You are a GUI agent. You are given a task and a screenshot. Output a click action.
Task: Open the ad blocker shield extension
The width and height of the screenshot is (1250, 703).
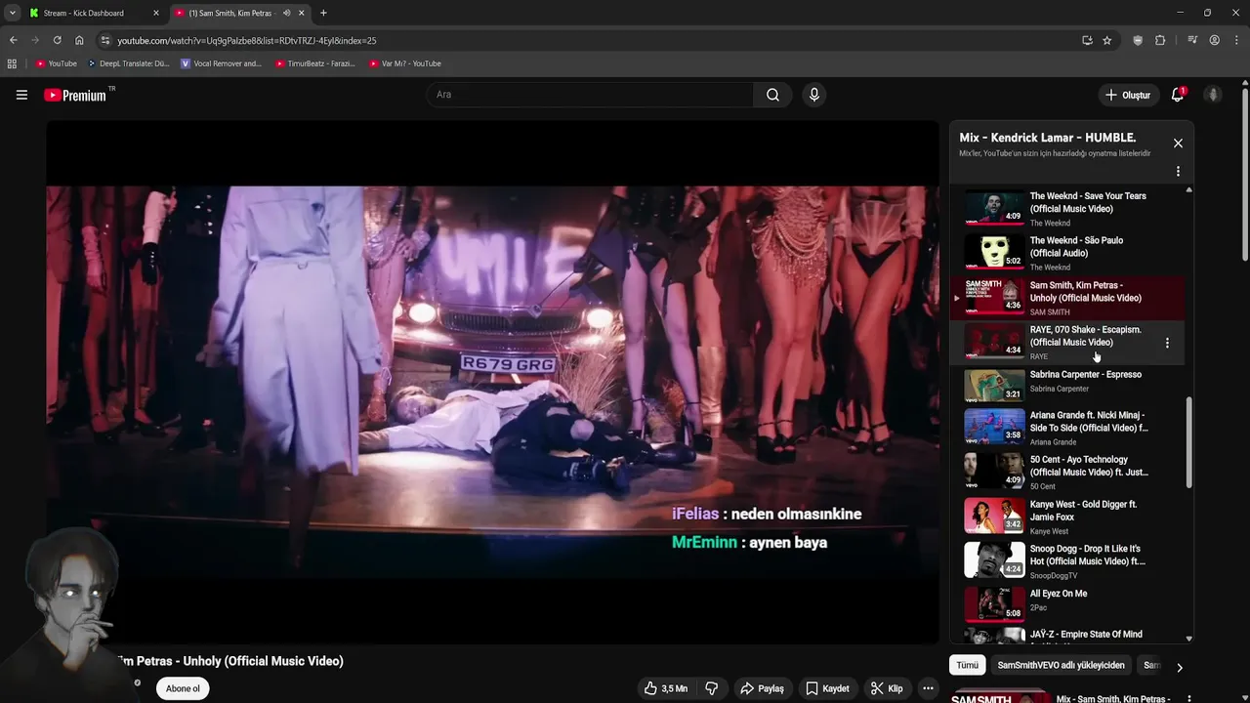tap(1138, 40)
